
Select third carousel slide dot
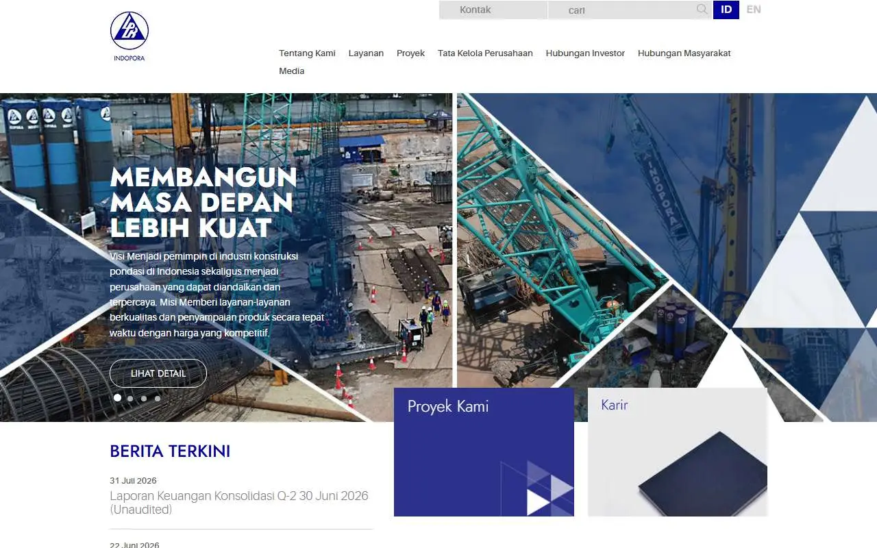pos(144,398)
